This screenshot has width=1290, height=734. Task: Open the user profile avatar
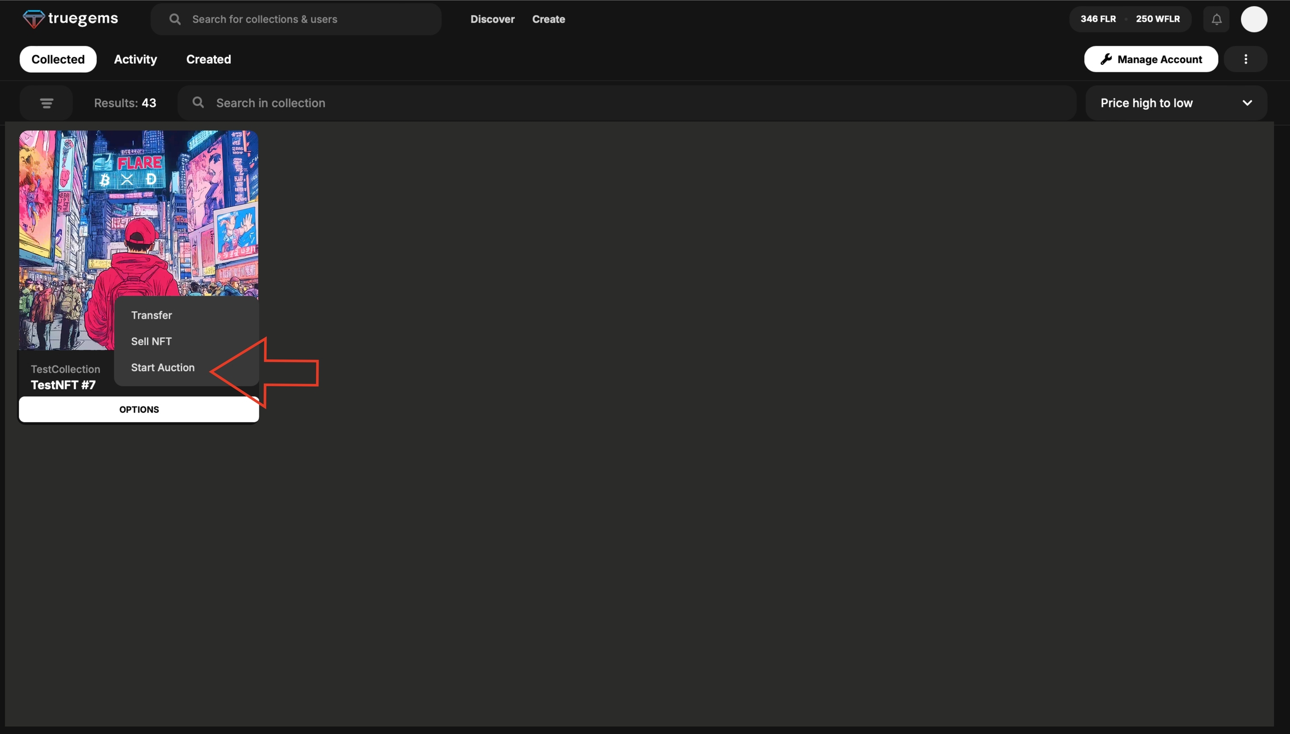(1254, 20)
